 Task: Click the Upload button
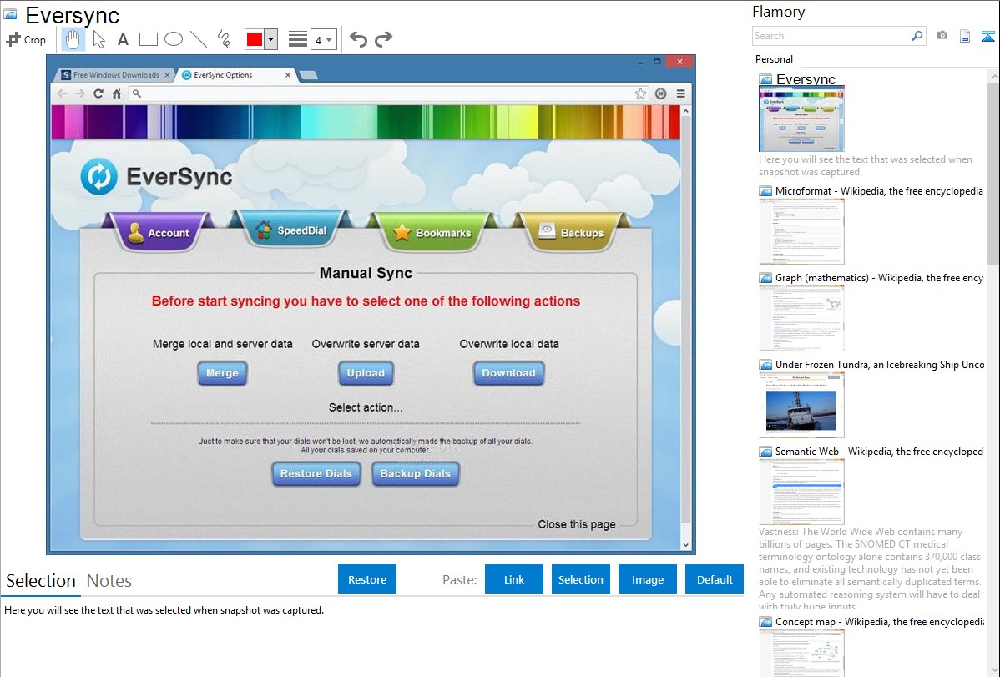tap(366, 373)
